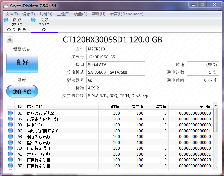Switch to the 20 °C G: disk tab
This screenshot has width=224, height=176.
tap(44, 25)
